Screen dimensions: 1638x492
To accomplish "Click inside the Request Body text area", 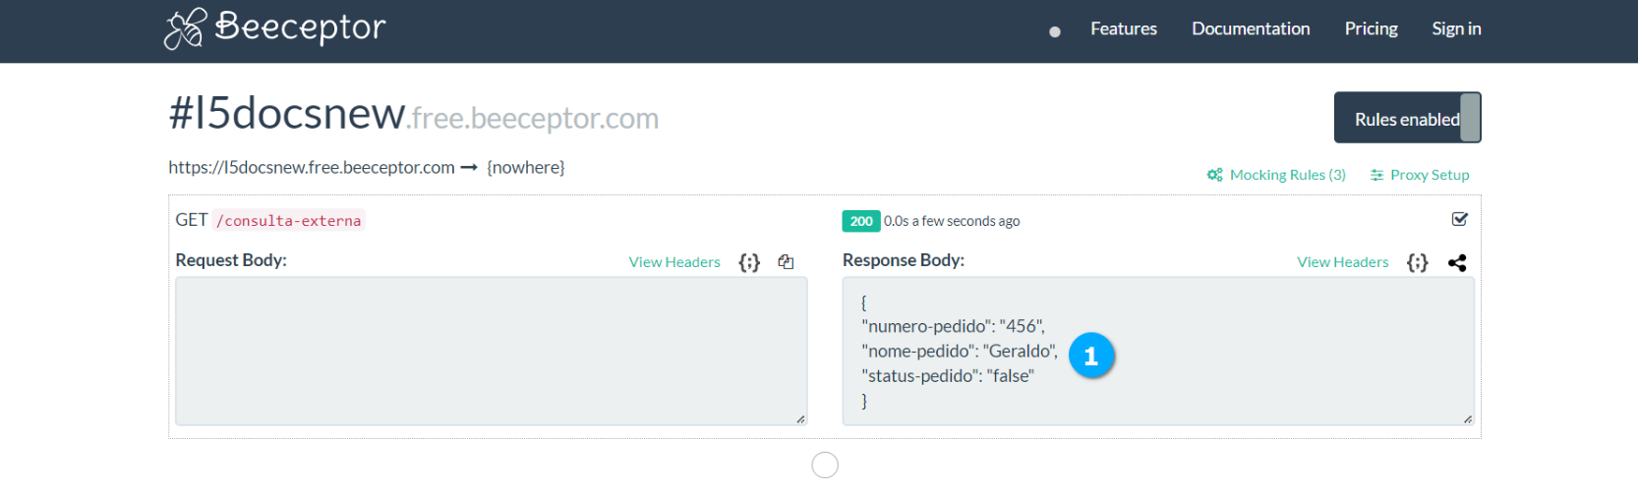I will 491,351.
